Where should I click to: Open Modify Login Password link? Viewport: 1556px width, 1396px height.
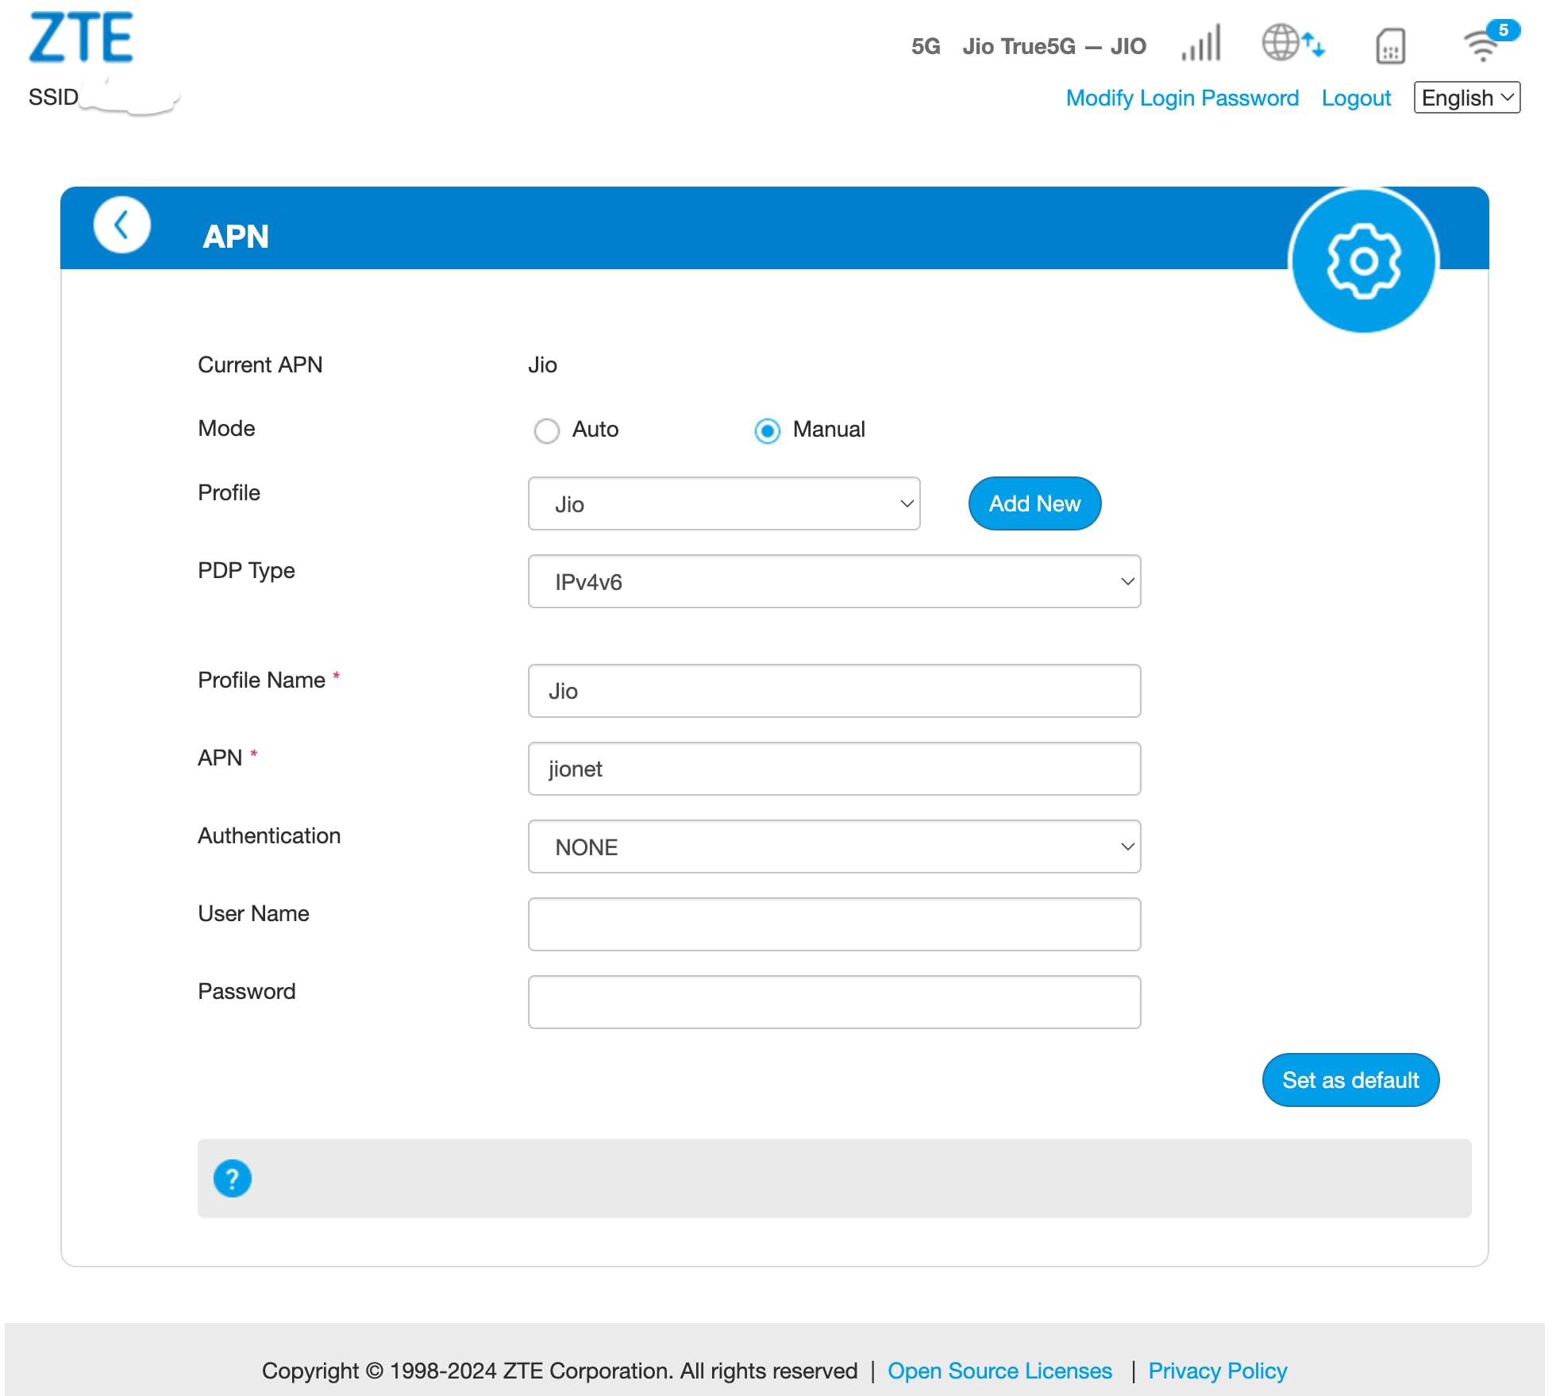pyautogui.click(x=1181, y=98)
